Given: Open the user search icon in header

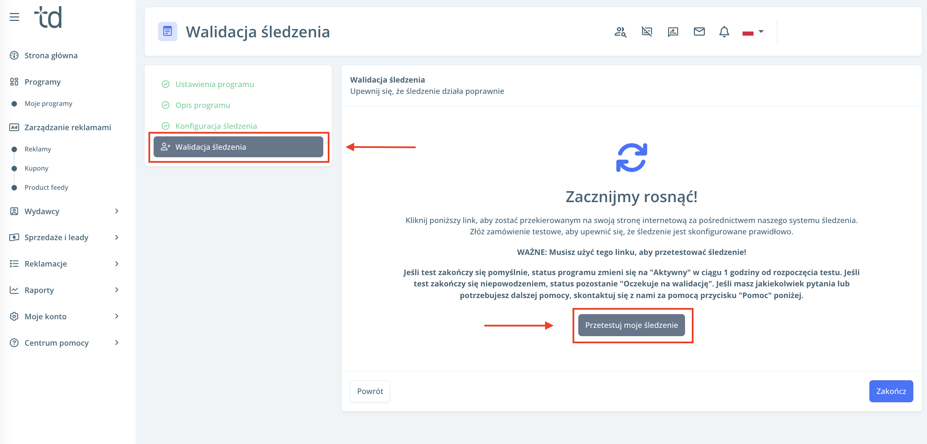Looking at the screenshot, I should [x=621, y=32].
